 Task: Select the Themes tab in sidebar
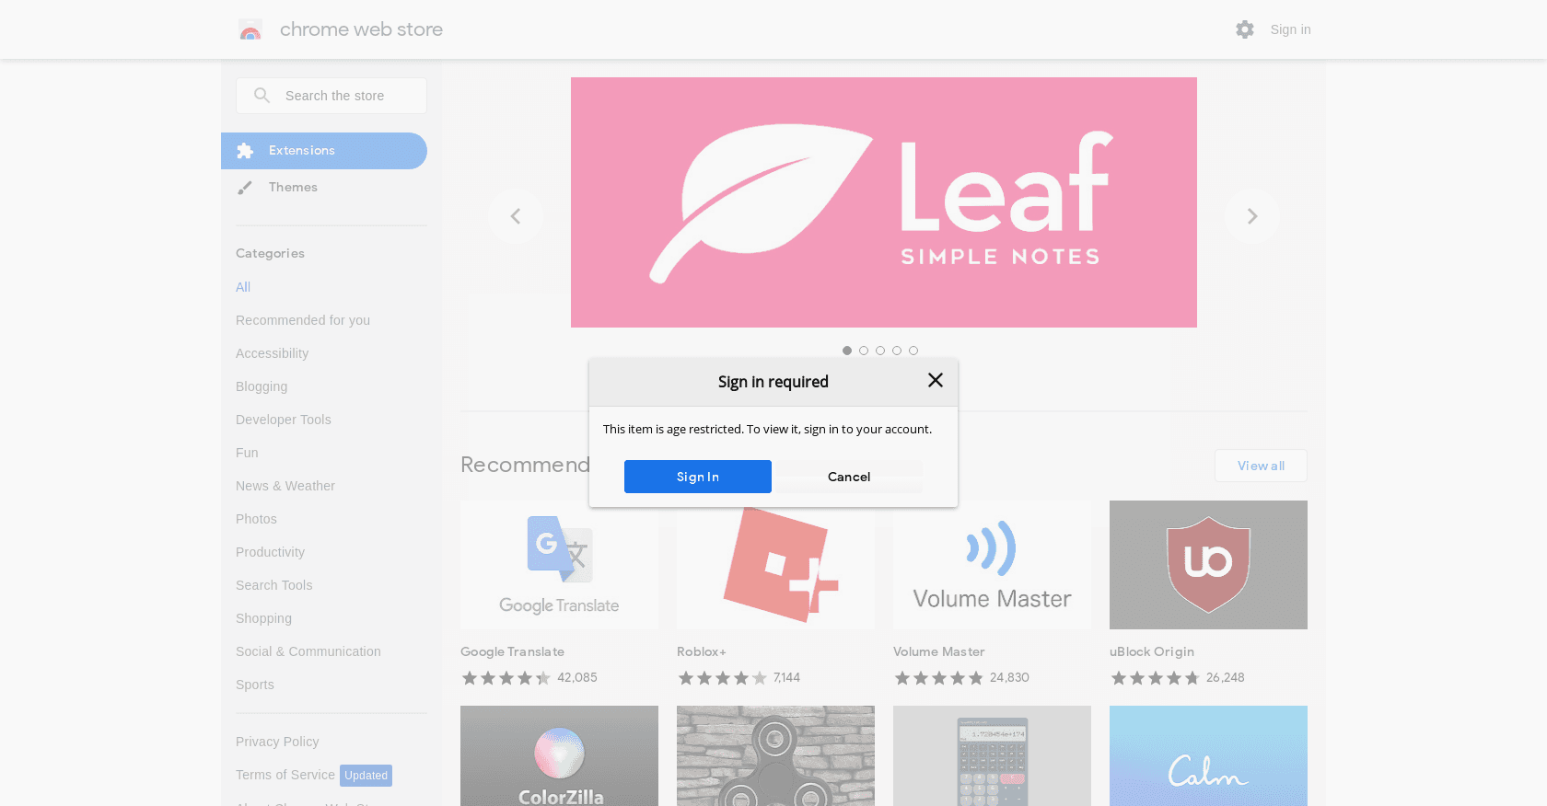pos(324,188)
